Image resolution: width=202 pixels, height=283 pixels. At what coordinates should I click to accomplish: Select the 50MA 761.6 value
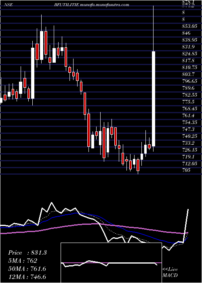27,269
